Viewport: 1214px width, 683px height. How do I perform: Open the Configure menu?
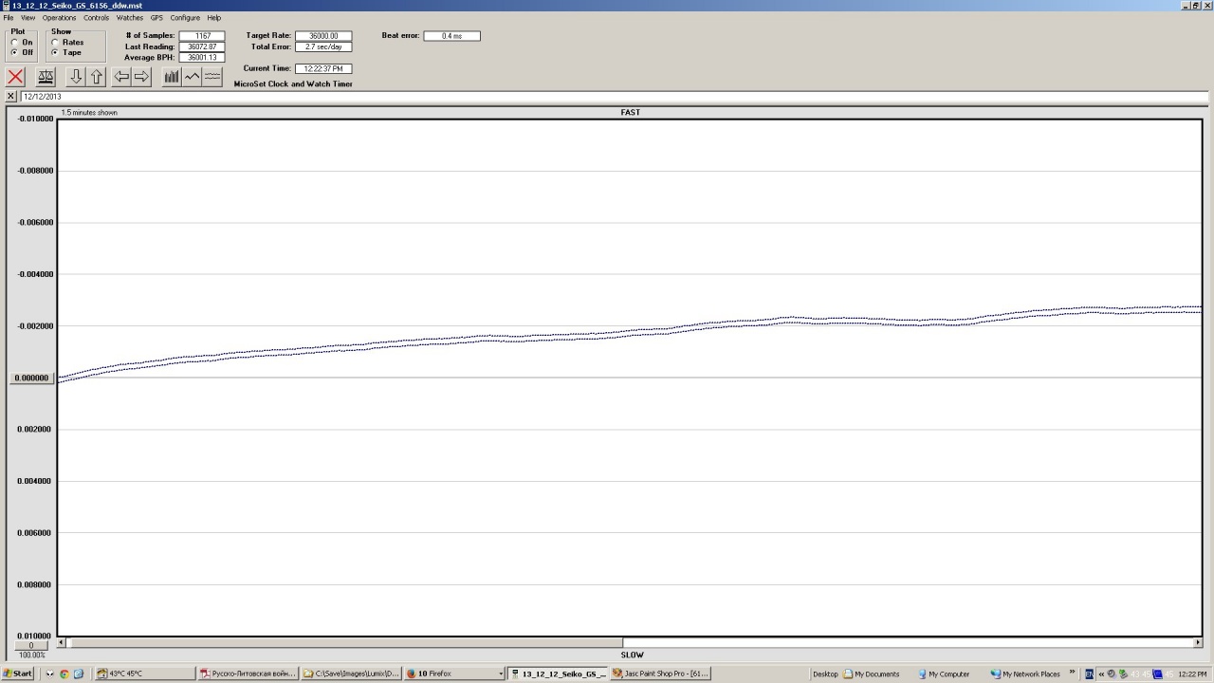[185, 18]
